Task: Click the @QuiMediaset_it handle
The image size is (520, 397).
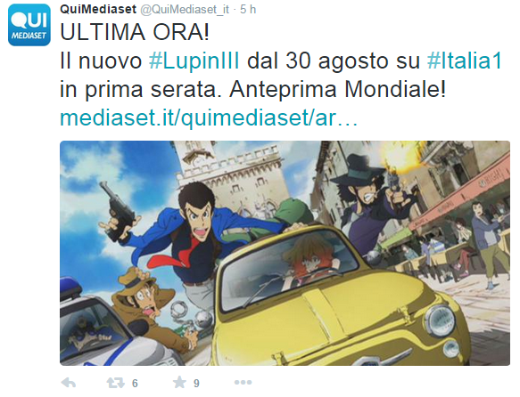Action: pos(185,10)
